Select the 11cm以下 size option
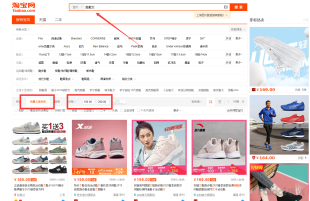Viewport: 310px width, 201px height. click(44, 54)
